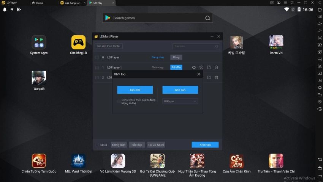Click the Bản sao button
The width and height of the screenshot is (323, 182).
pos(180,90)
